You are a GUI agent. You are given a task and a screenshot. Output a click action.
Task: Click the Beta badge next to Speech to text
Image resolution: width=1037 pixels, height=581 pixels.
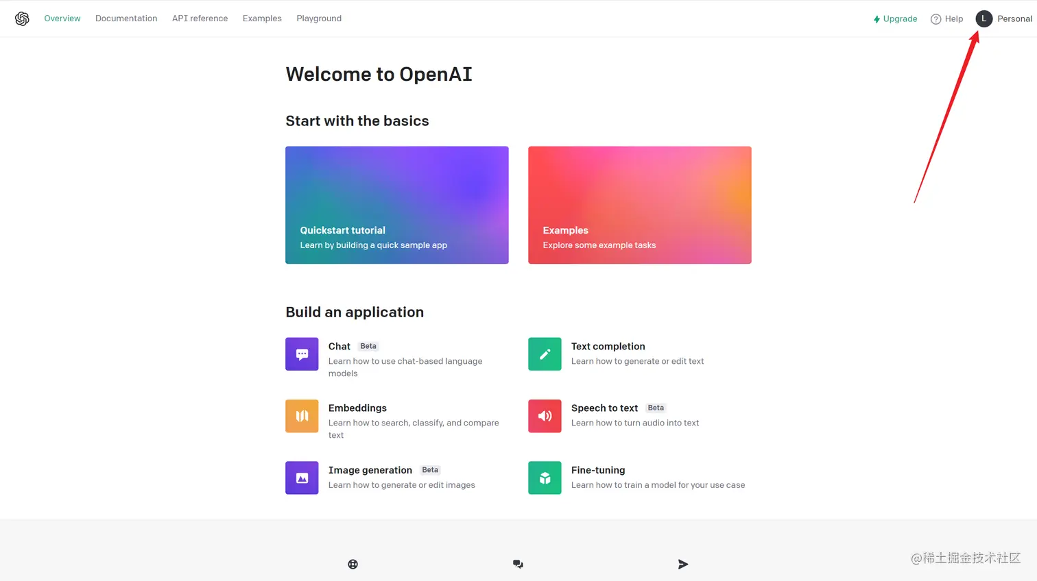tap(656, 408)
